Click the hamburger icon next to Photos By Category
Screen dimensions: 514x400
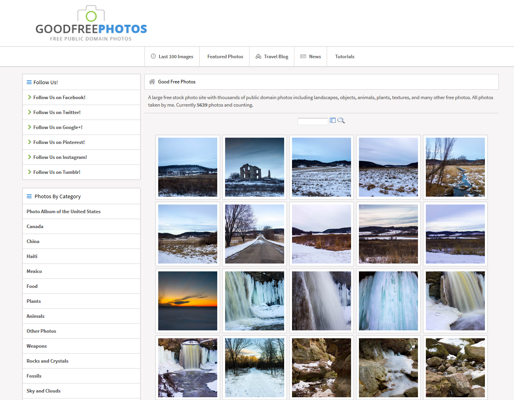(x=29, y=196)
